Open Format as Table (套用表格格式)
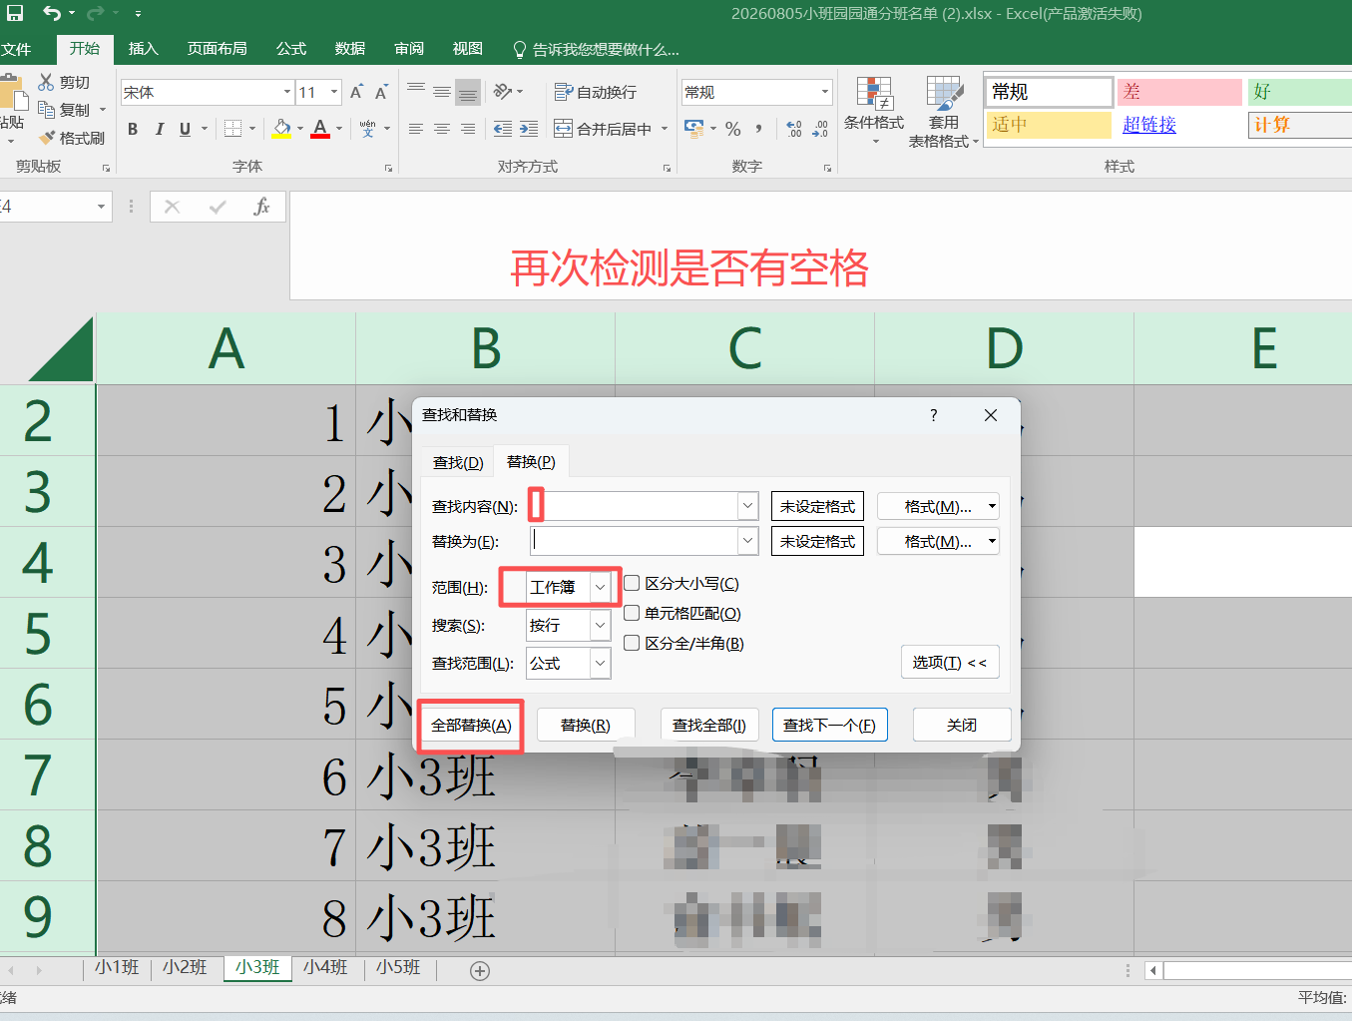The image size is (1352, 1021). (x=943, y=111)
